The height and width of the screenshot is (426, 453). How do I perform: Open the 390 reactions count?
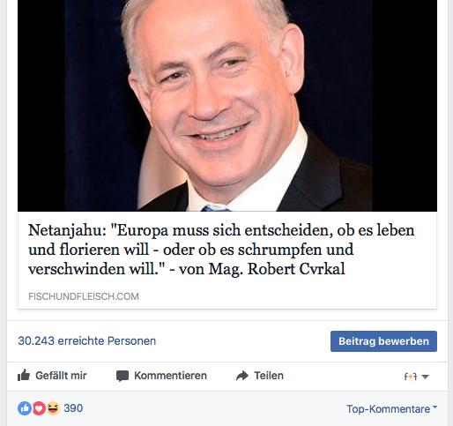tap(73, 408)
